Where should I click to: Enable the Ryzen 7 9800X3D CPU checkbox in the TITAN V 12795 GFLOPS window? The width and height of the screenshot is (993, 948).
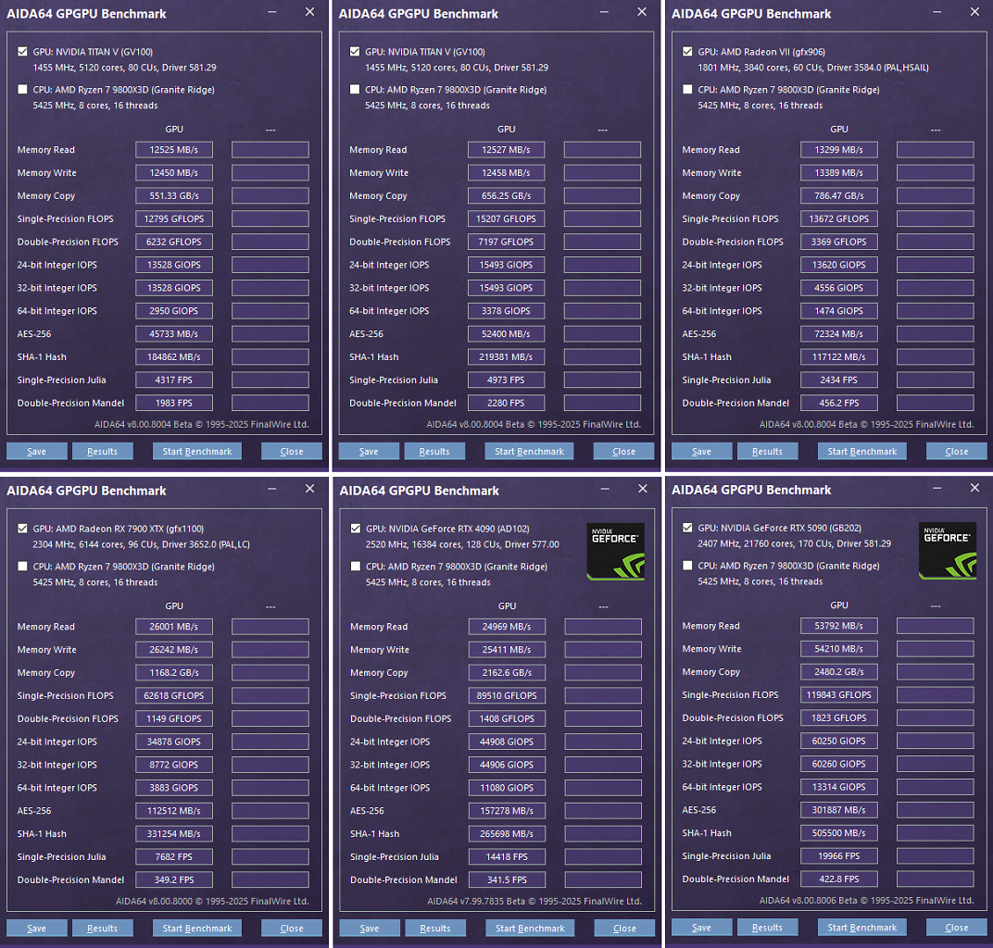click(x=23, y=90)
